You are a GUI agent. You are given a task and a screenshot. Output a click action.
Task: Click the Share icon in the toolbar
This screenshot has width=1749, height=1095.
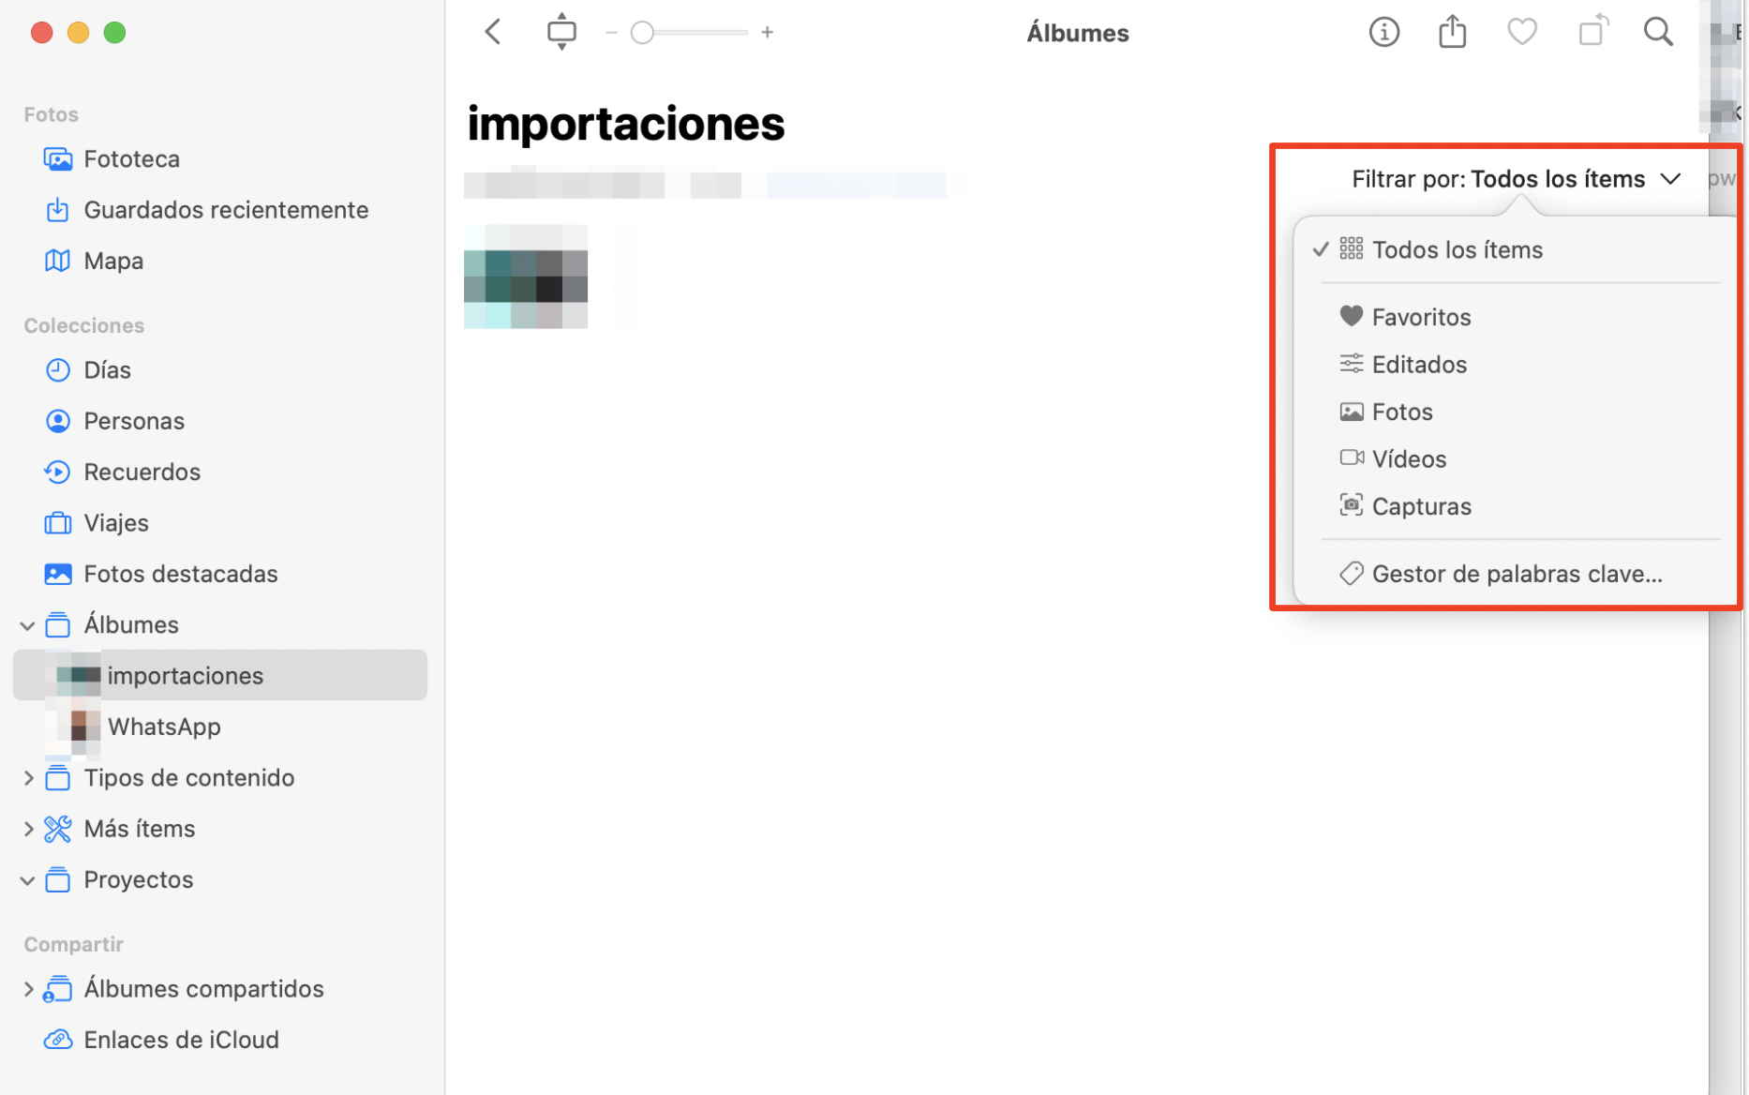(x=1451, y=31)
